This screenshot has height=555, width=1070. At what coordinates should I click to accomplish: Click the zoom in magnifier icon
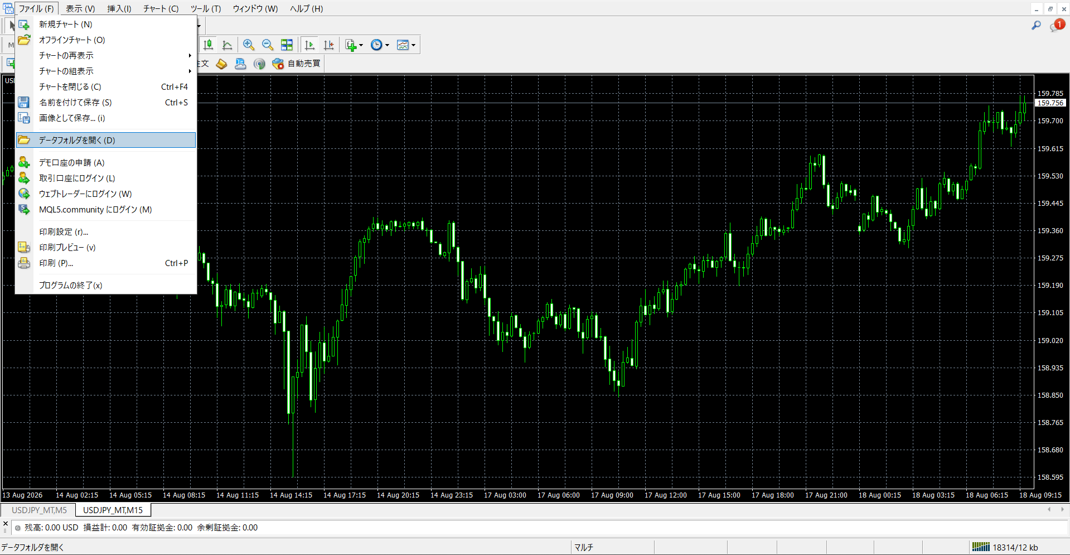249,45
